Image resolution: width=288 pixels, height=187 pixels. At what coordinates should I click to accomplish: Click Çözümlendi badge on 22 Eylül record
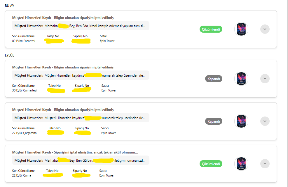coord(211,164)
